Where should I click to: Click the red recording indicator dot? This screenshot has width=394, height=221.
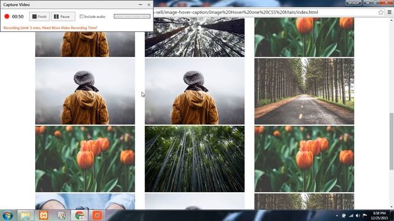(x=7, y=17)
